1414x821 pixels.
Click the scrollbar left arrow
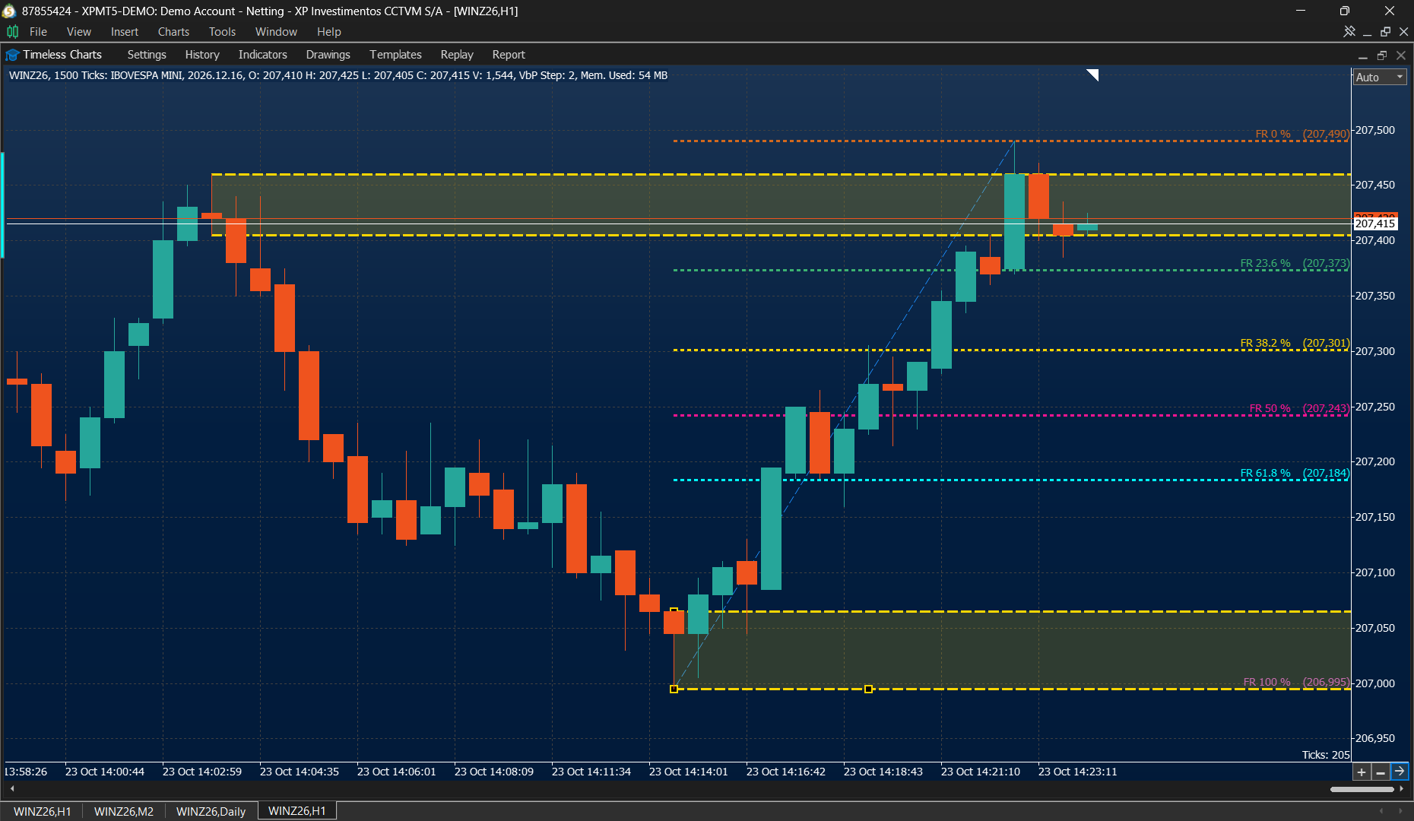(11, 789)
